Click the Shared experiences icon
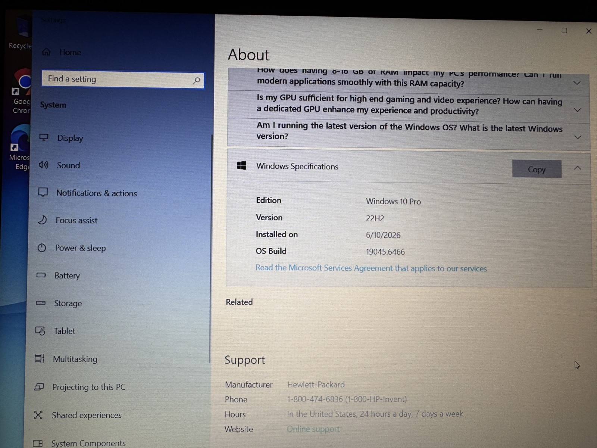Image resolution: width=597 pixels, height=448 pixels. pos(38,415)
